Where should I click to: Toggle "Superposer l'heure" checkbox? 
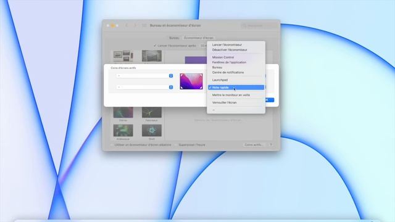tap(176, 145)
